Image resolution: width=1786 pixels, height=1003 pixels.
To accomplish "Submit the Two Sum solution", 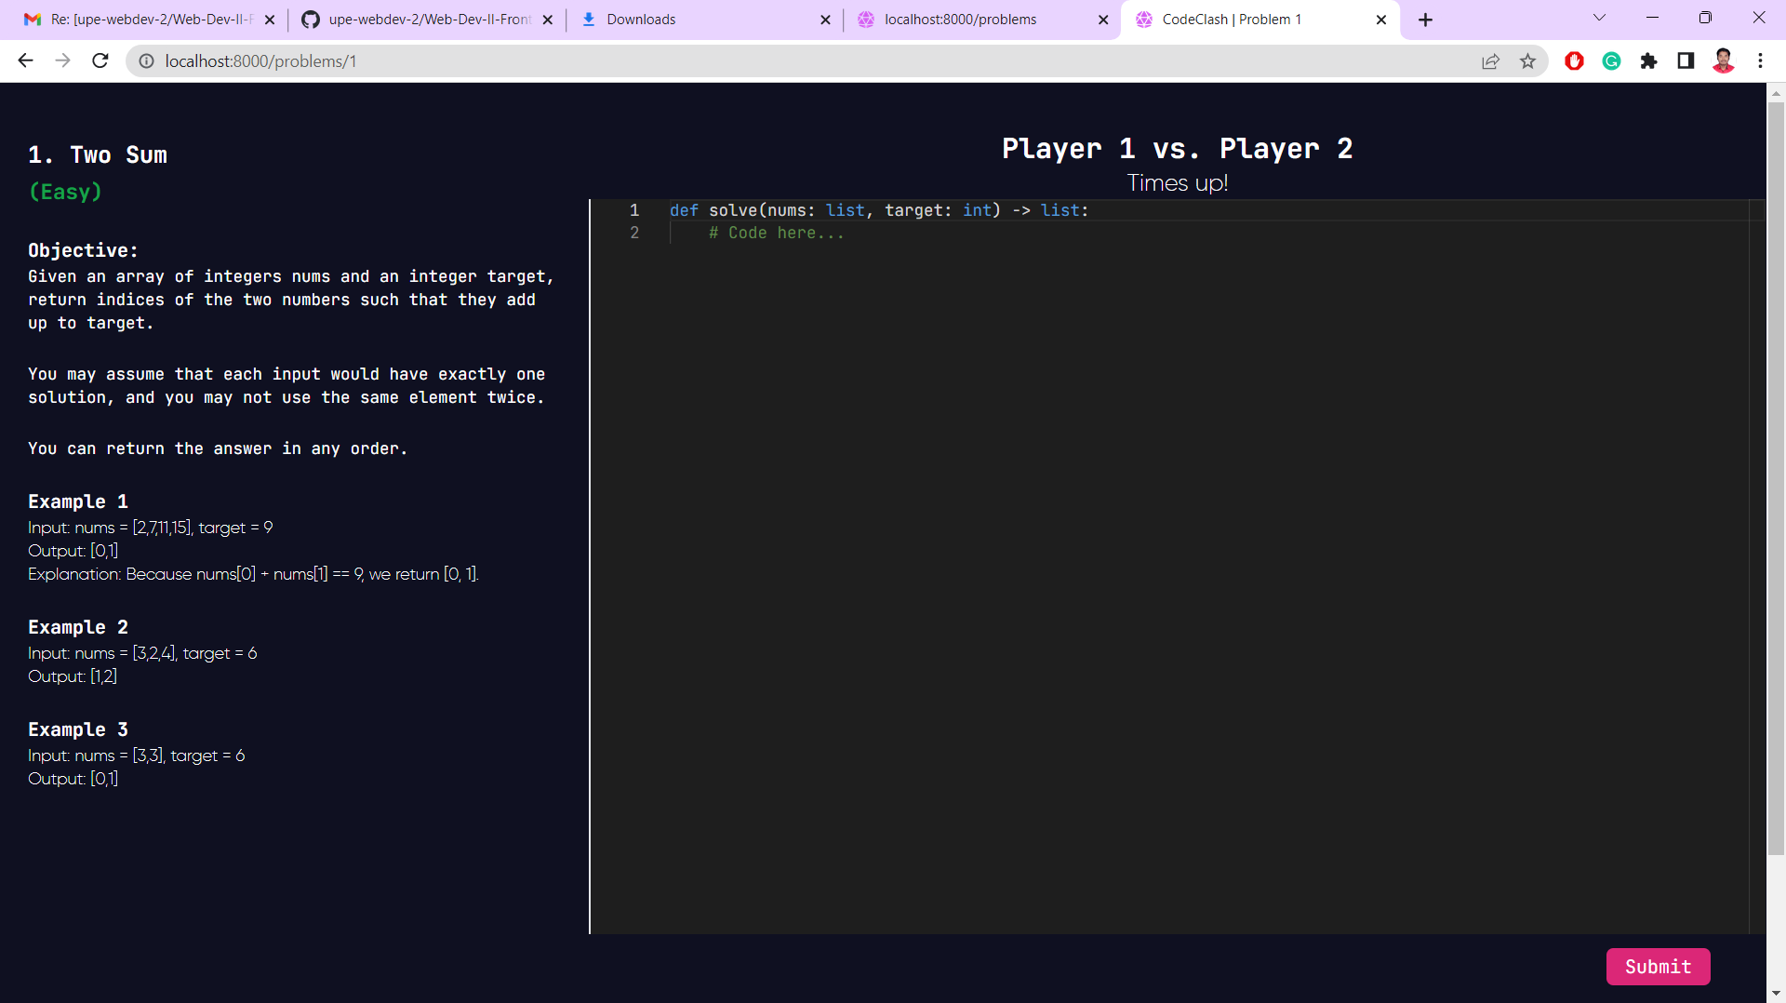I will 1658,967.
